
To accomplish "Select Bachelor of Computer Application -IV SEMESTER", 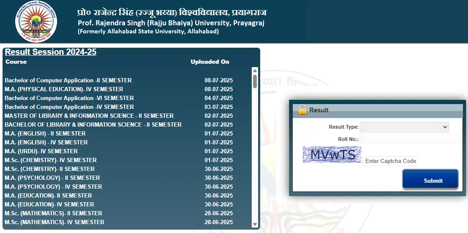I will tap(69, 107).
